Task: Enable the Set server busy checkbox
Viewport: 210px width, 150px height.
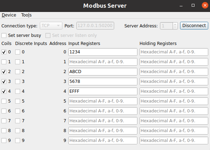Action: coord(4,35)
